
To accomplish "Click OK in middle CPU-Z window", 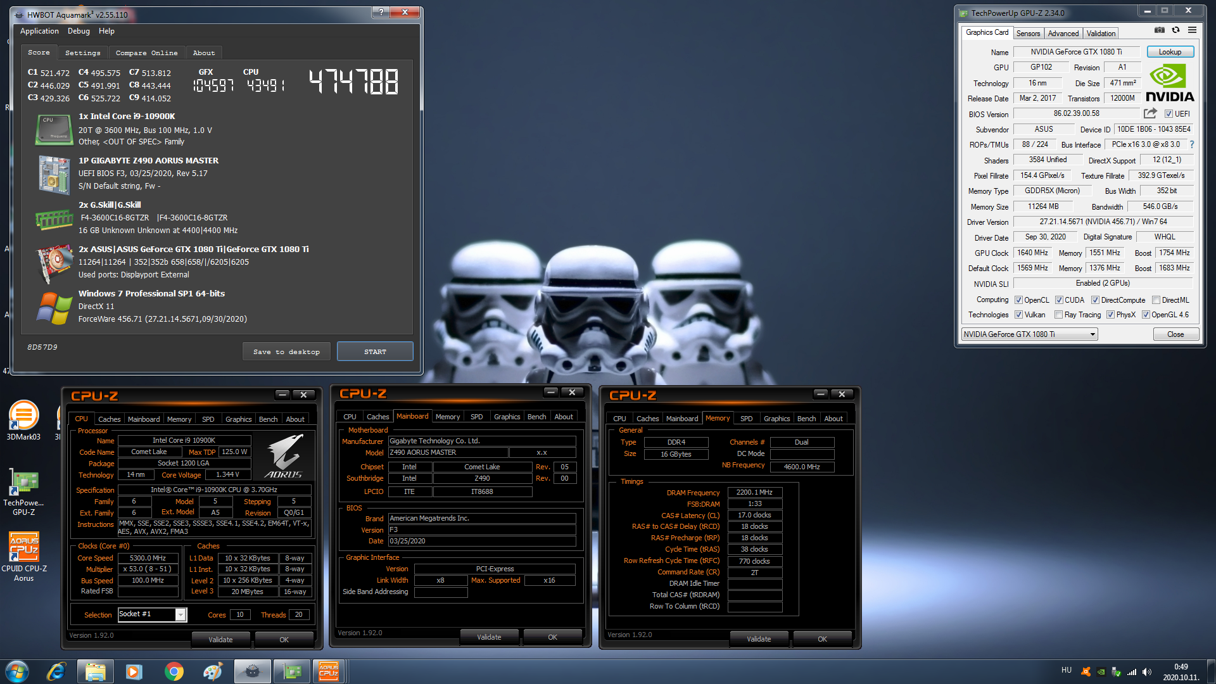I will 552,637.
